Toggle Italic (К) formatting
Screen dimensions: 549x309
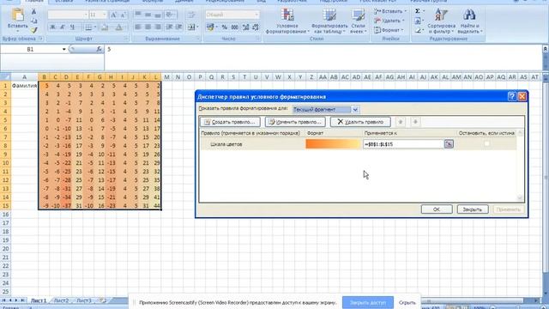pyautogui.click(x=63, y=27)
